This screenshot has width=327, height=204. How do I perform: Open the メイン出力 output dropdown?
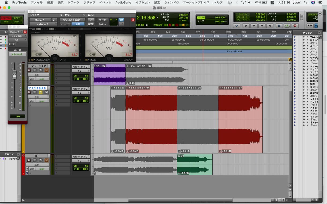tap(17, 36)
